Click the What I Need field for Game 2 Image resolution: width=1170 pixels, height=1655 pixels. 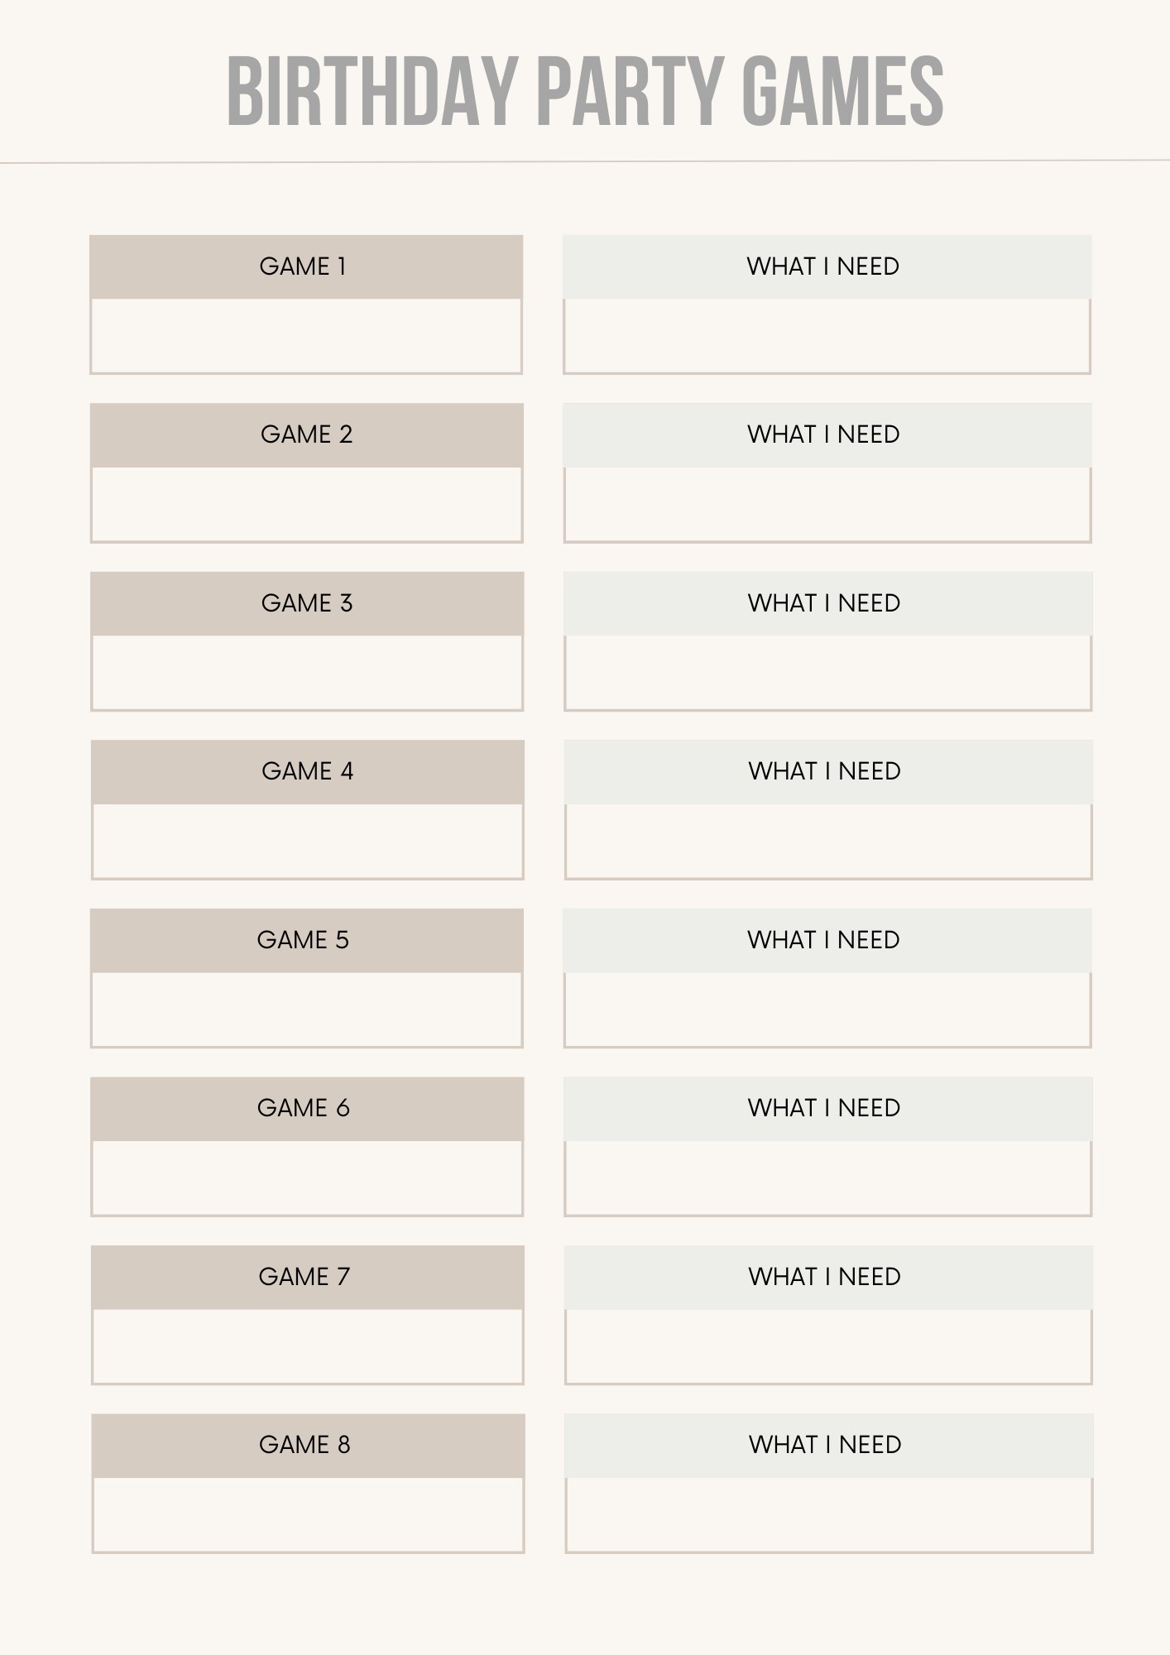tap(827, 505)
